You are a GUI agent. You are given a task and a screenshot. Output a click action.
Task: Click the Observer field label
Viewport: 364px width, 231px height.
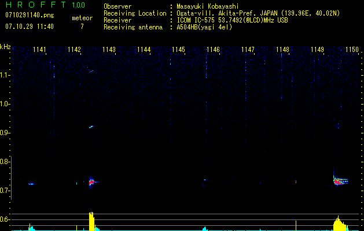(117, 6)
